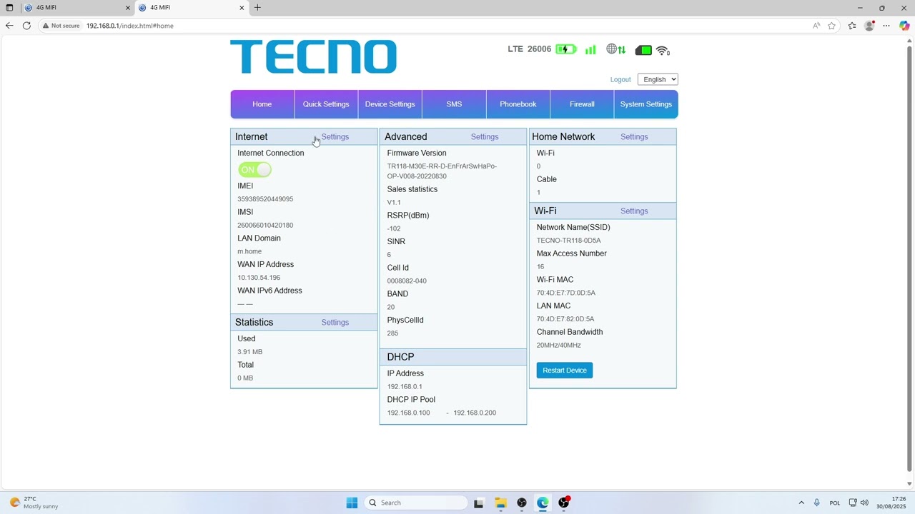Open Copilot icon in Edge toolbar
Image resolution: width=915 pixels, height=514 pixels.
pyautogui.click(x=904, y=26)
